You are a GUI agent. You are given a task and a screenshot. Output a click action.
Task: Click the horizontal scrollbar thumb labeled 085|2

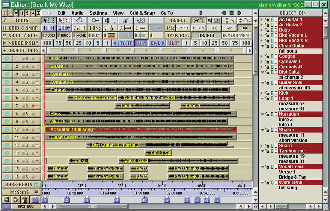[93, 206]
